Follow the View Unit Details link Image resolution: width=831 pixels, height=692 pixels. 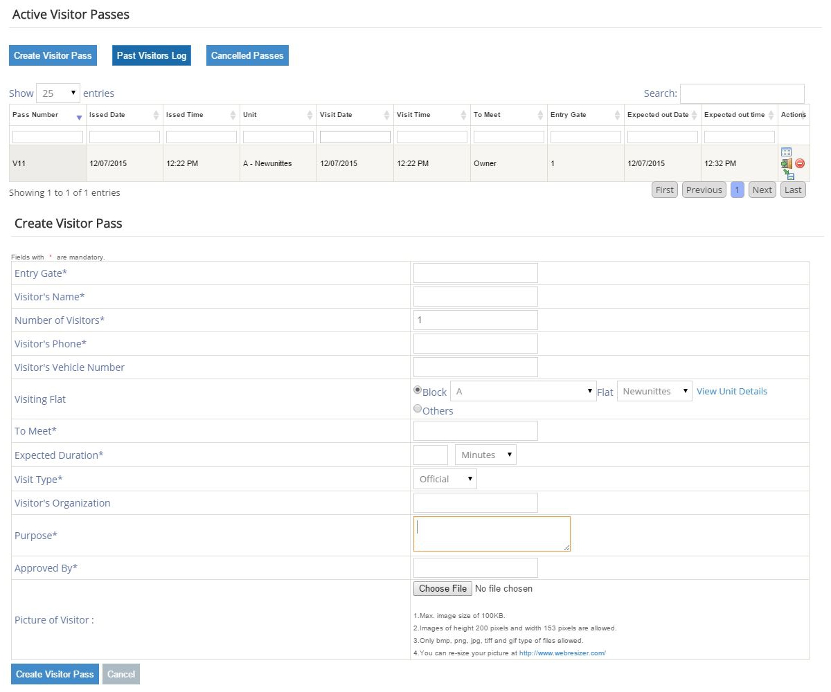click(x=731, y=391)
